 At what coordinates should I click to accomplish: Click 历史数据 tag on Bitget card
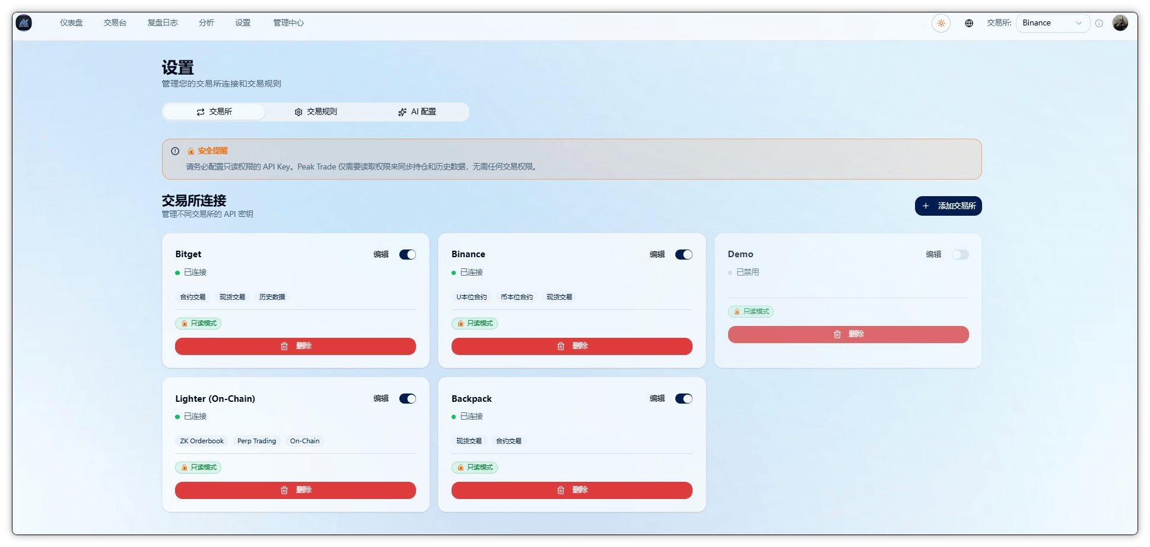272,297
